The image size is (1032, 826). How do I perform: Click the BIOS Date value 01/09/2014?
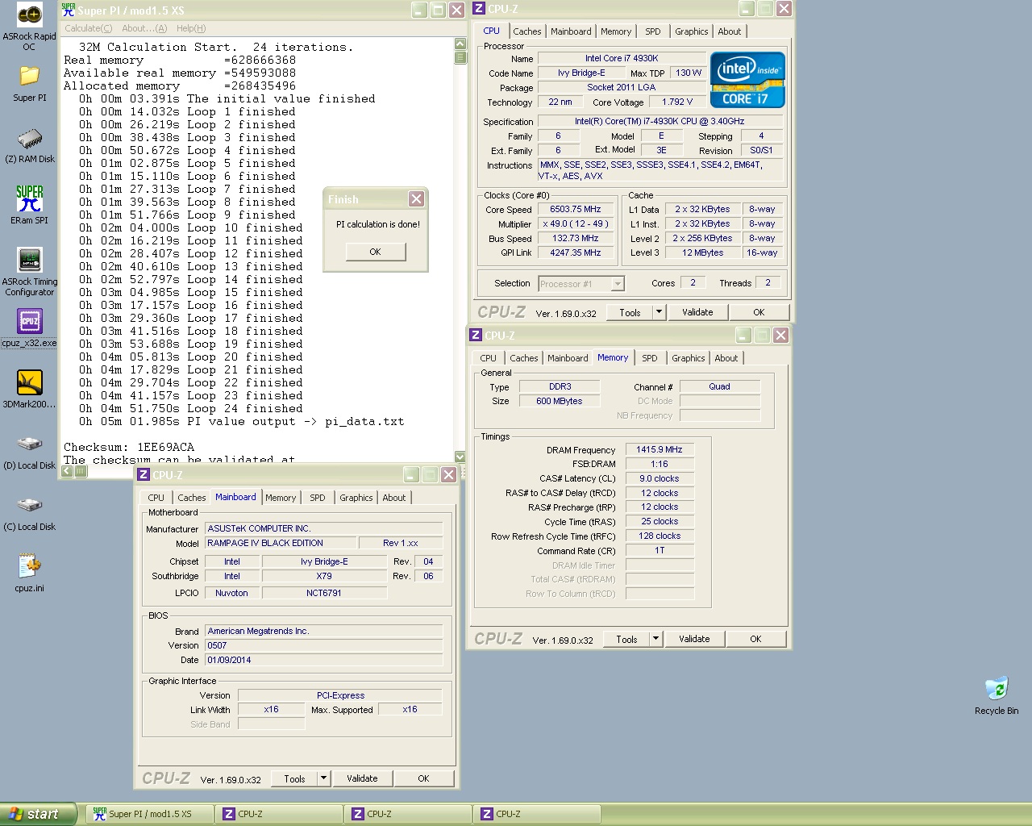(x=323, y=660)
